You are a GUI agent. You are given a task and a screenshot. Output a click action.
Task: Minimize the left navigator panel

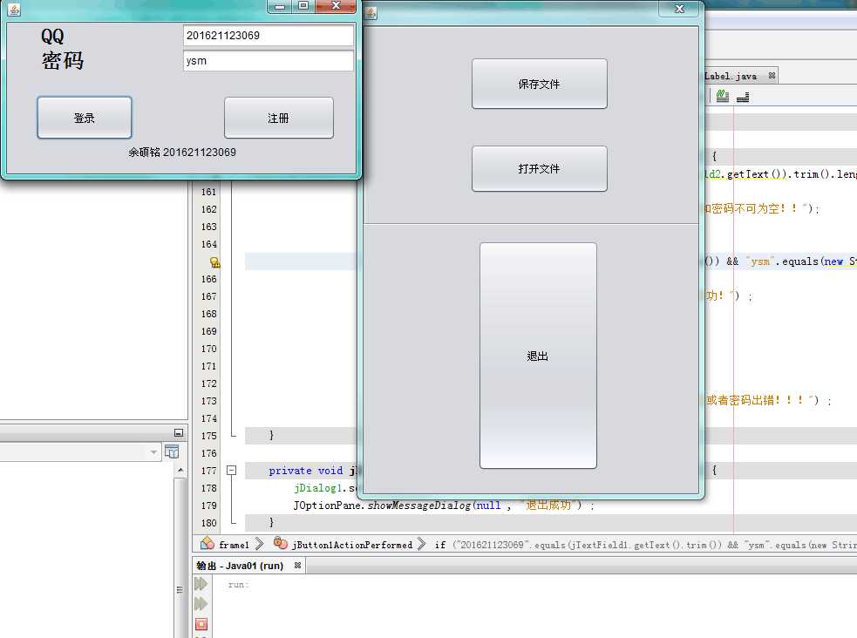coord(178,432)
